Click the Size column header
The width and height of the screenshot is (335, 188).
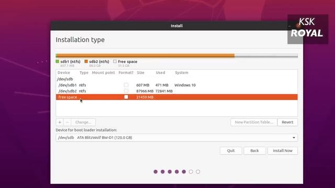[x=141, y=73]
